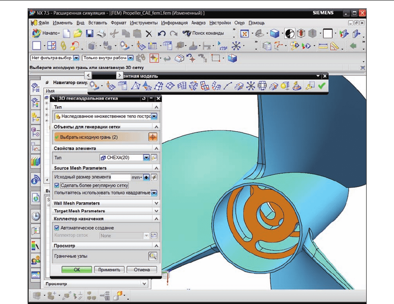Click the orange face-selection crosshair icon

click(153, 137)
